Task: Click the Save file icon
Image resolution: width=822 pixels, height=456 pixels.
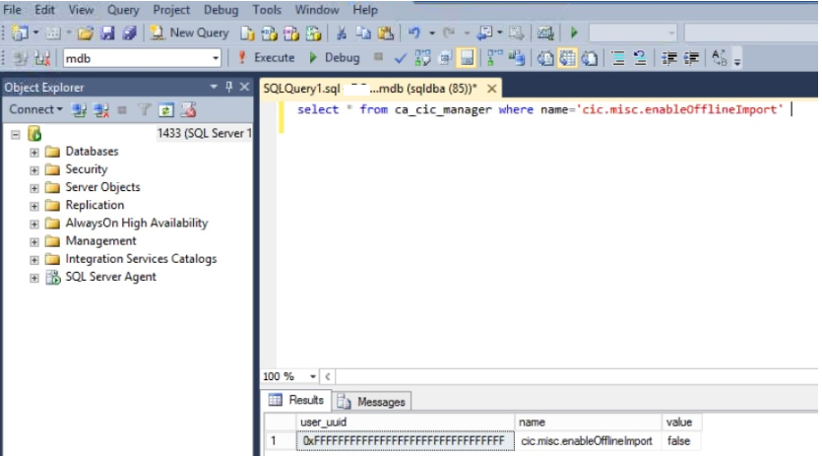Action: point(107,33)
